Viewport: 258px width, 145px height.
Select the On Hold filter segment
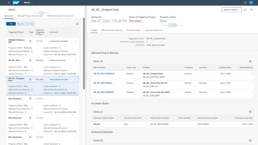[x=30, y=24]
